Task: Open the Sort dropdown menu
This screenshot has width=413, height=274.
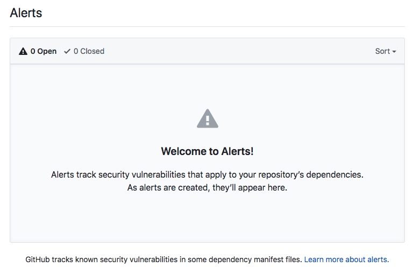Action: [386, 51]
